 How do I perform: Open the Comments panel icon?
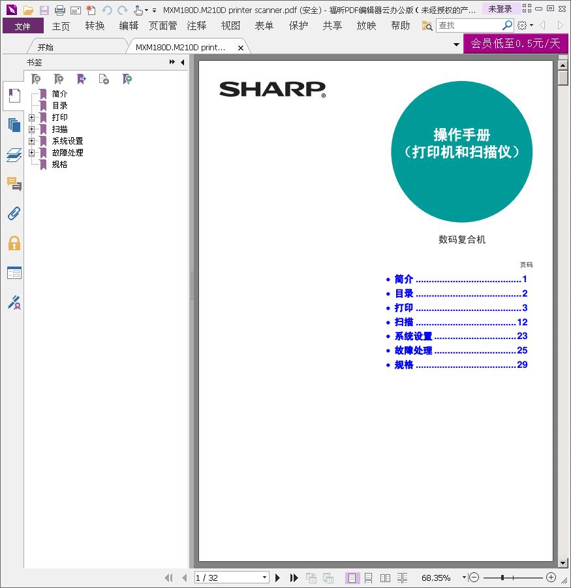pos(14,184)
